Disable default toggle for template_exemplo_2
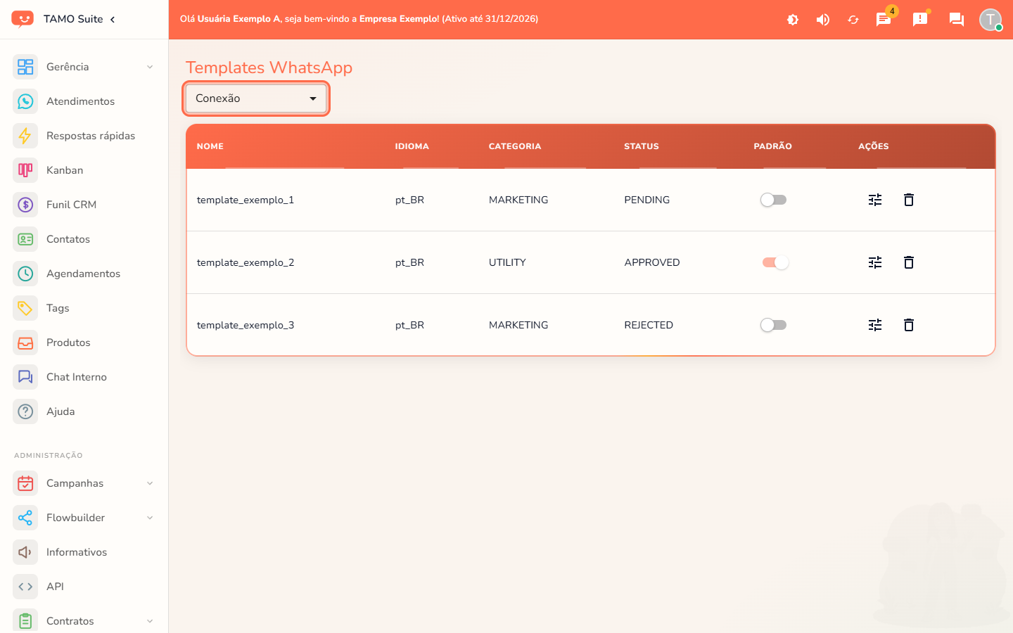 coord(775,262)
